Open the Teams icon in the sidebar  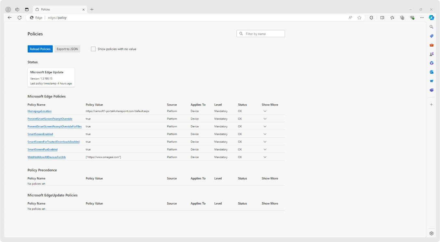[432, 90]
